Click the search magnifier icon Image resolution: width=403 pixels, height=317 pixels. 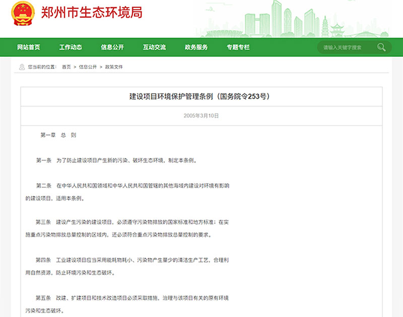tap(381, 47)
